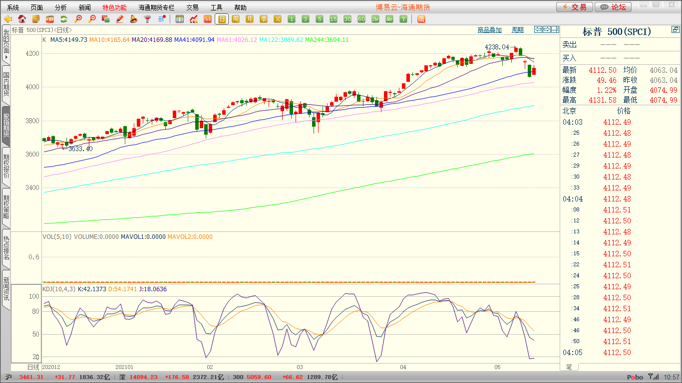This screenshot has width=682, height=383.
Task: Click the yellow back arrow icon
Action: [8, 19]
